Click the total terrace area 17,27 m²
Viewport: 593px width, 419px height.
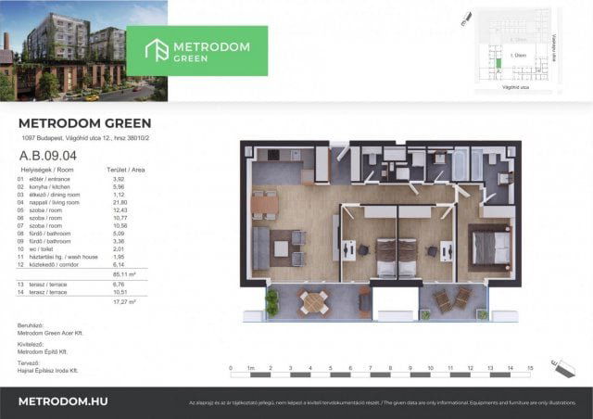(x=124, y=301)
